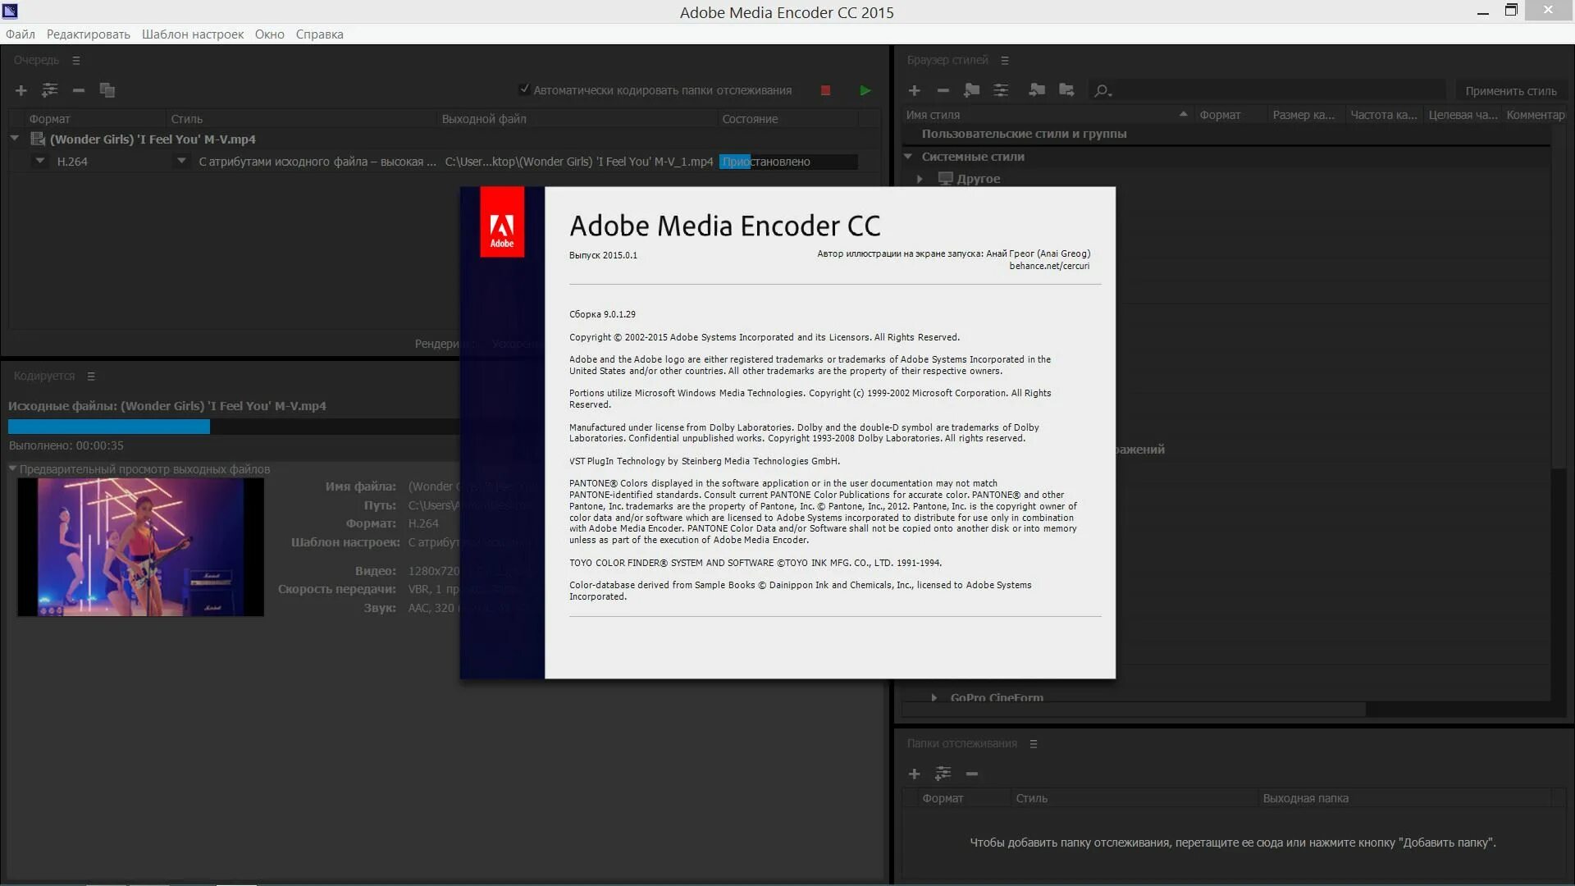Click Add Source plus icon in queue
Screen dimensions: 1575x886
pos(21,90)
